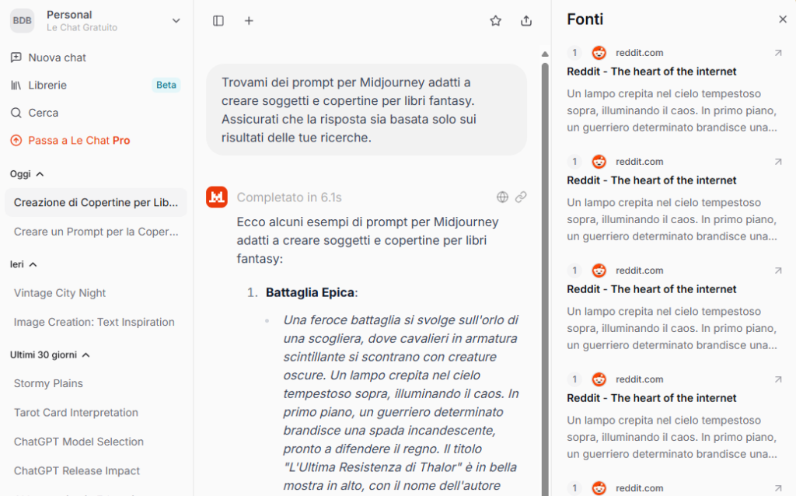This screenshot has width=796, height=496.
Task: Select Cerca in the sidebar
Action: tap(43, 113)
